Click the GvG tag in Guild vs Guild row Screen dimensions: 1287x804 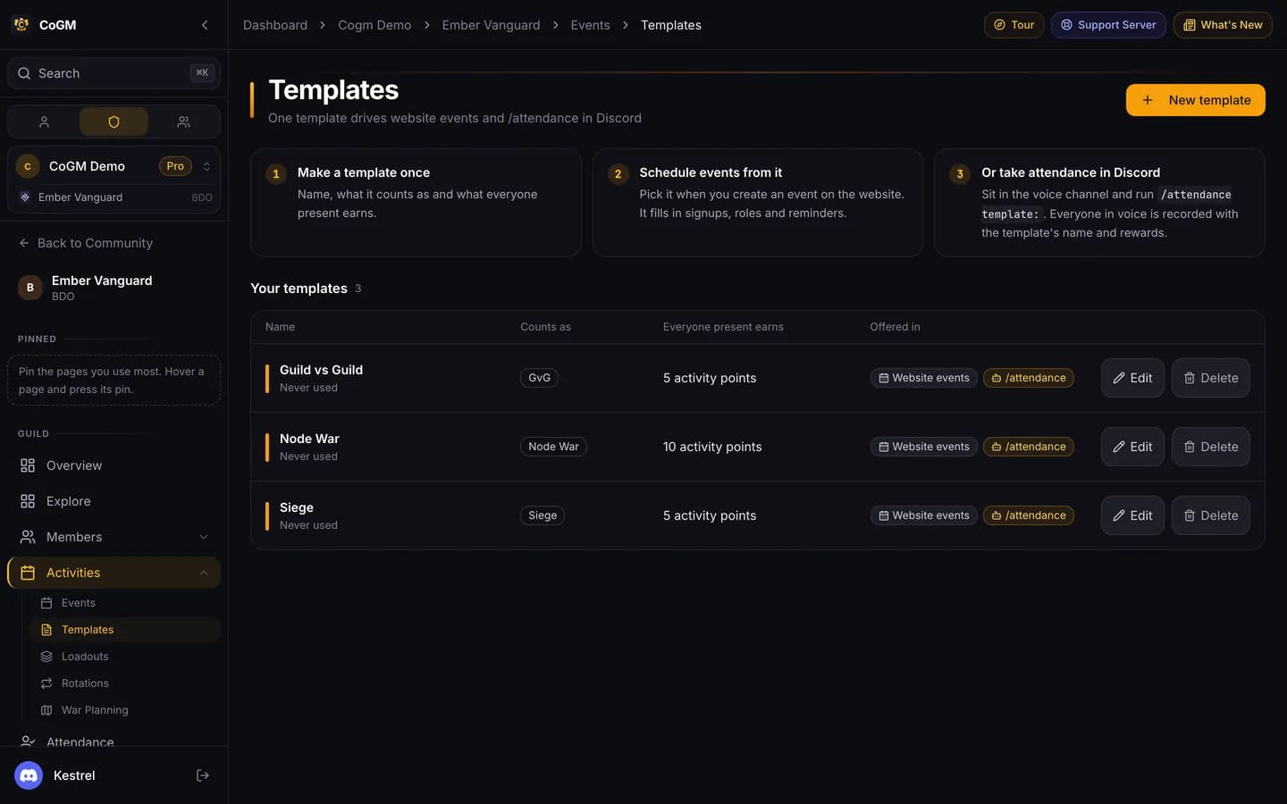[539, 378]
